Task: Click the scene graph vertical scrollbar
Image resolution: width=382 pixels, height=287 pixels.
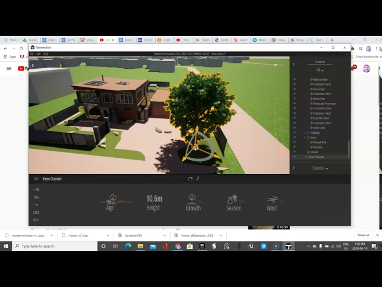Action: click(349, 149)
